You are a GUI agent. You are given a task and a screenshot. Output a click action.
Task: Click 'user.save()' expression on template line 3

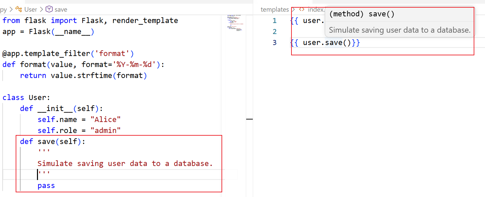(x=327, y=43)
